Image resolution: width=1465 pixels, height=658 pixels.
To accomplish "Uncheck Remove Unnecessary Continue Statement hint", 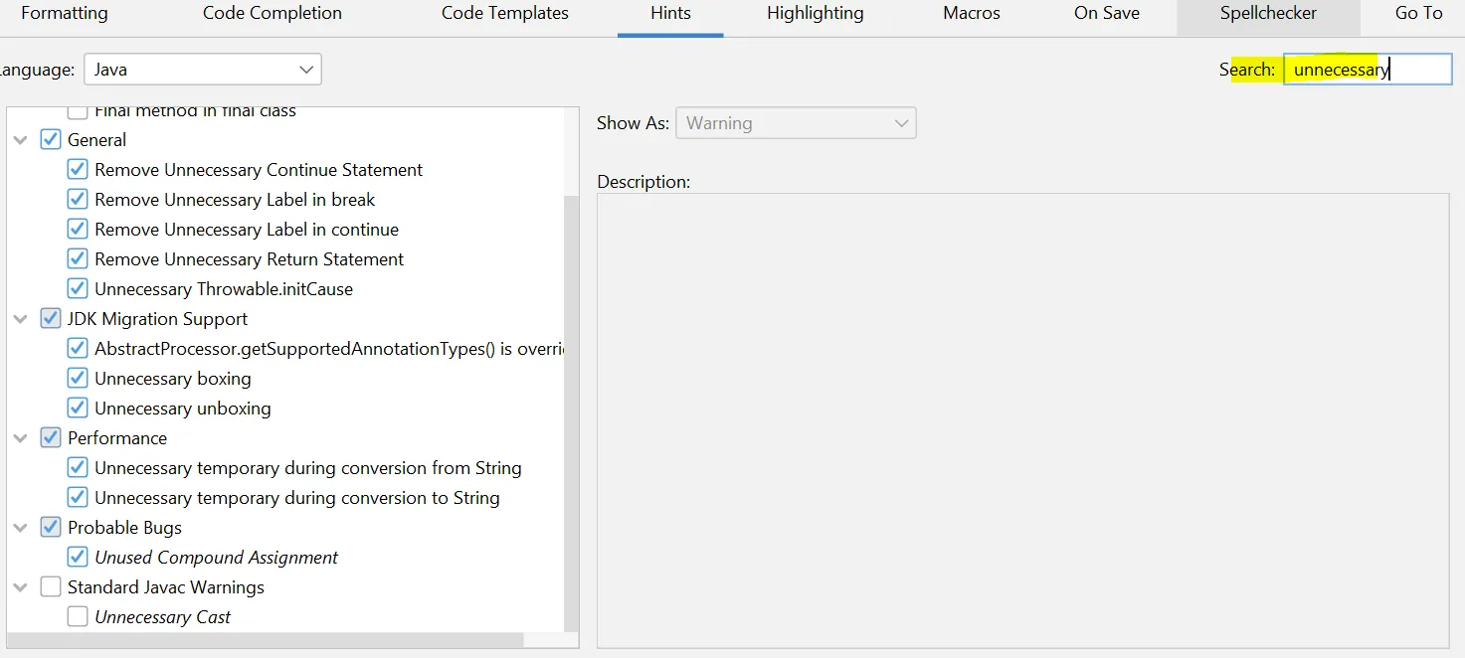I will click(x=78, y=170).
